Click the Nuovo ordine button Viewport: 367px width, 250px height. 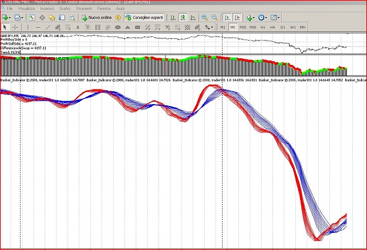[x=96, y=18]
